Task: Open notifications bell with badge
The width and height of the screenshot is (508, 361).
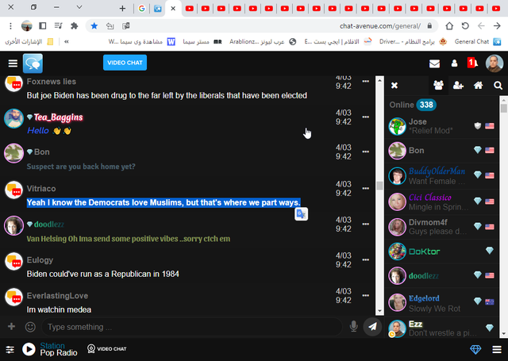Action: (473, 63)
